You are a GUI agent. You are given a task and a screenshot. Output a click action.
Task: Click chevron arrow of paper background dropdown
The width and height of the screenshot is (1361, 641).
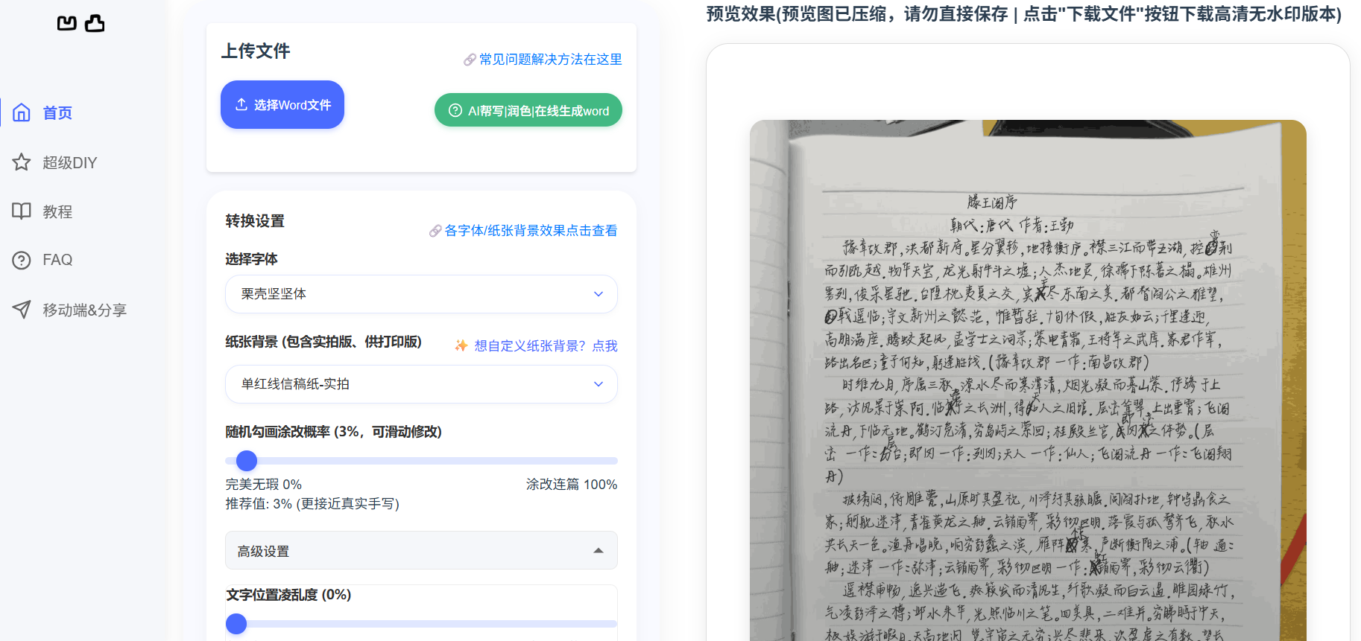pos(599,384)
